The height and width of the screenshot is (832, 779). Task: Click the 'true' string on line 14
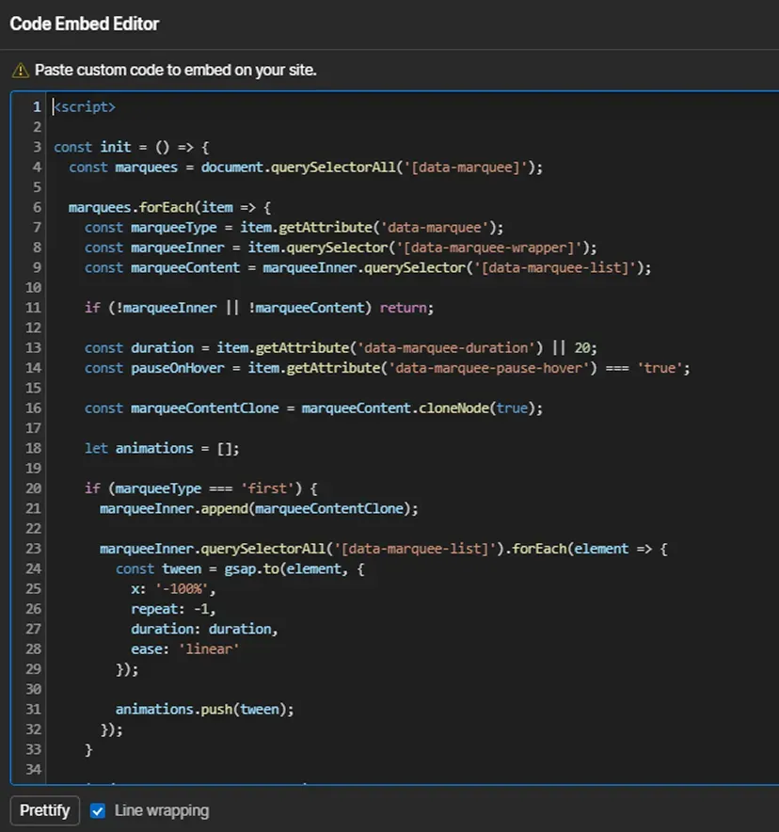click(660, 368)
